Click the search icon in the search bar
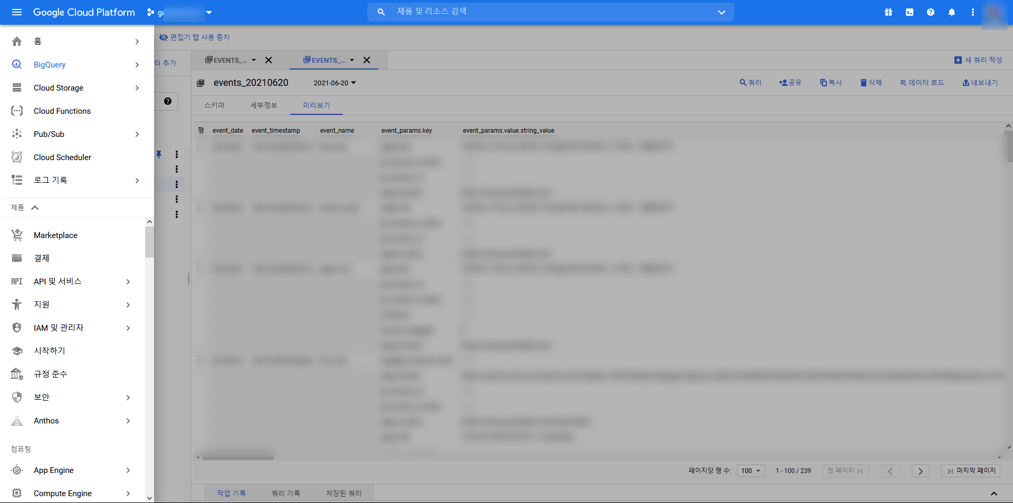1013x503 pixels. [381, 12]
